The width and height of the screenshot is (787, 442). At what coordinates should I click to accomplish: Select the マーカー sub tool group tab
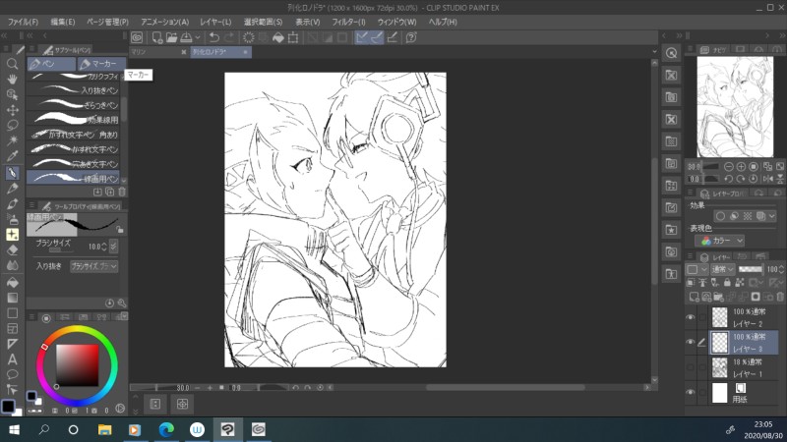pyautogui.click(x=101, y=64)
